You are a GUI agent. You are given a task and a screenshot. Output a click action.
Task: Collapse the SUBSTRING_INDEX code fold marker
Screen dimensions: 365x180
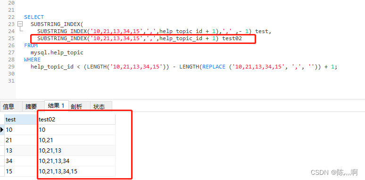tap(20, 24)
